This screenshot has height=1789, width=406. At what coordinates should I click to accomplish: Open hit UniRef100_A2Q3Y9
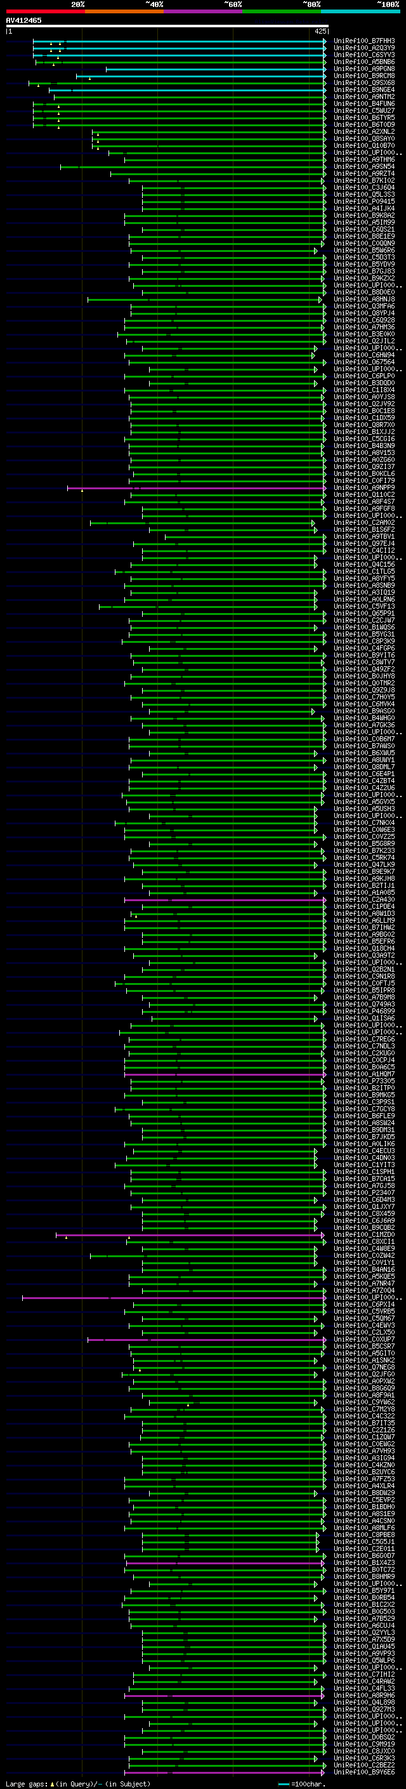364,48
